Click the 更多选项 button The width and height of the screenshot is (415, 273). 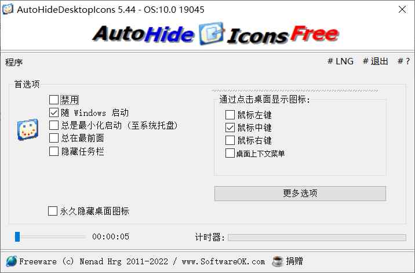point(300,193)
